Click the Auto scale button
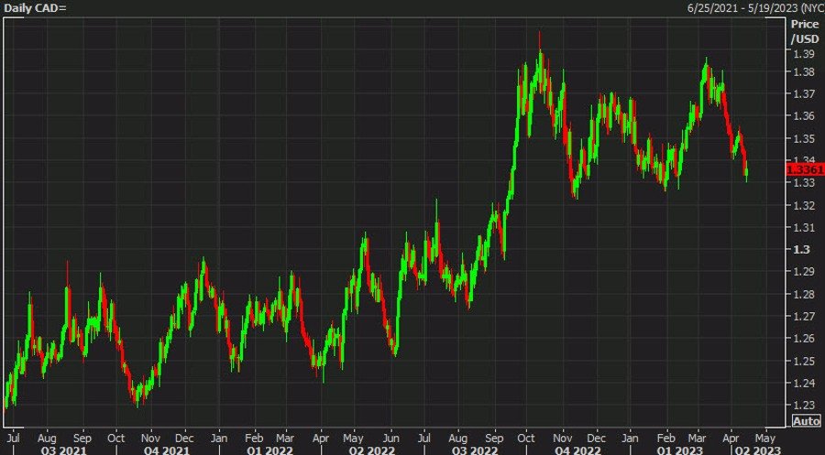 click(x=804, y=421)
